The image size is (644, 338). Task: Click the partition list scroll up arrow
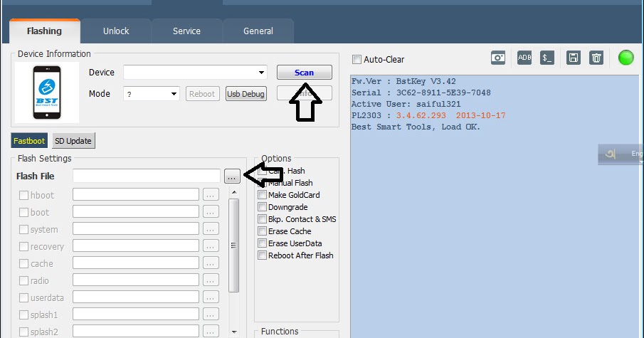coord(234,192)
